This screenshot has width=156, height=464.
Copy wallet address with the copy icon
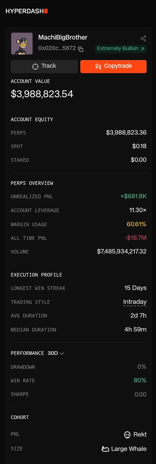click(x=81, y=49)
